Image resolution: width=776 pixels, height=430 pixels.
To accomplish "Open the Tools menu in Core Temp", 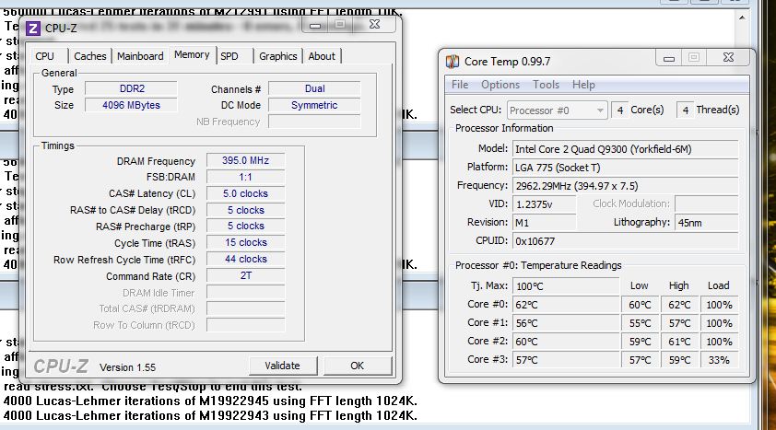I will [x=546, y=85].
